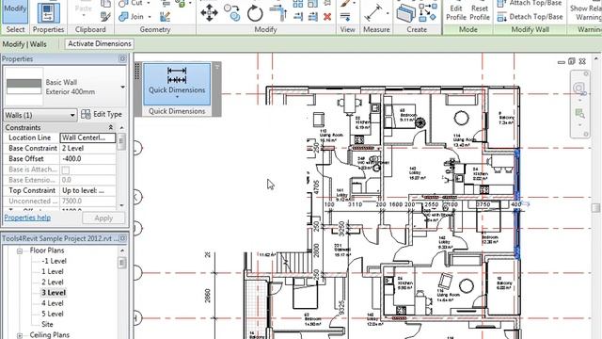
Task: Click the Join geometry tool
Action: point(132,17)
